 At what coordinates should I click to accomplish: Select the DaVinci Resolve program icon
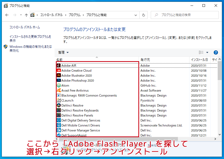point(59,105)
